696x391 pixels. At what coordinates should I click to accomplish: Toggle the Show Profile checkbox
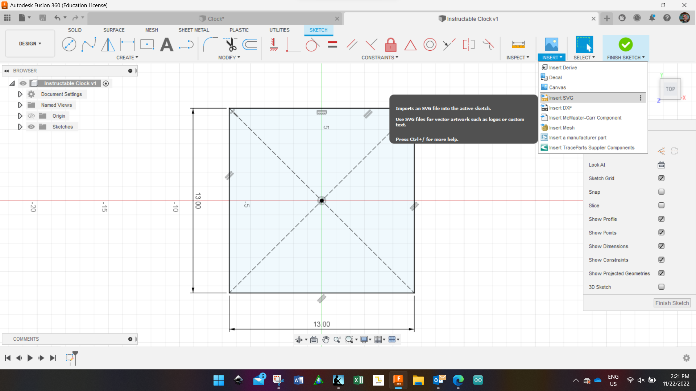(x=662, y=219)
